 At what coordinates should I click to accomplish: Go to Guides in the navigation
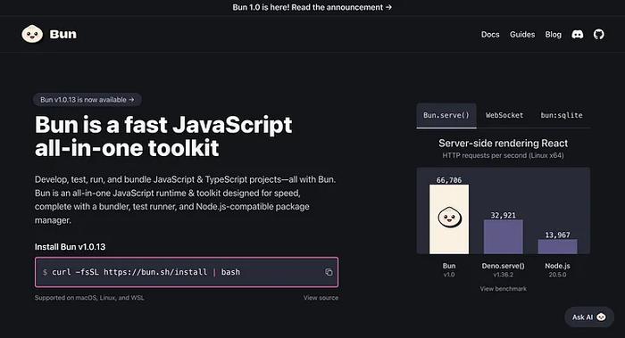click(522, 35)
